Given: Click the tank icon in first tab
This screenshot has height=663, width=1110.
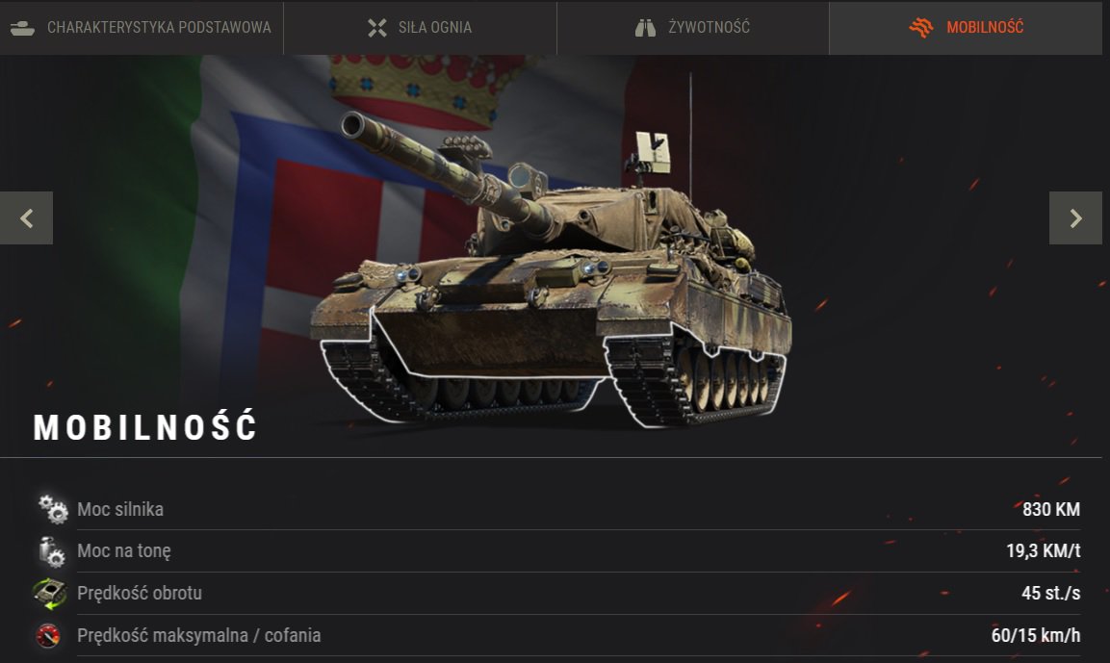Looking at the screenshot, I should tap(23, 28).
